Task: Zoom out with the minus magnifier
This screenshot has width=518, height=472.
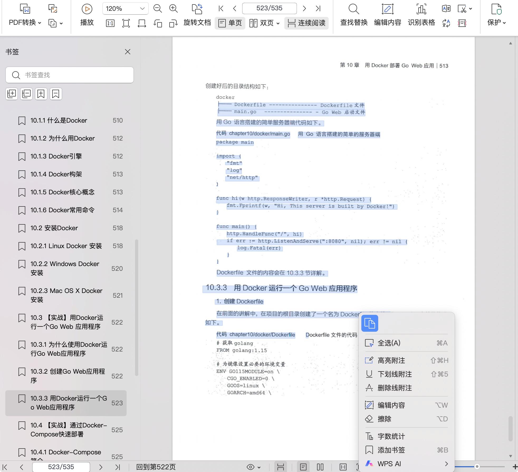Action: (157, 9)
